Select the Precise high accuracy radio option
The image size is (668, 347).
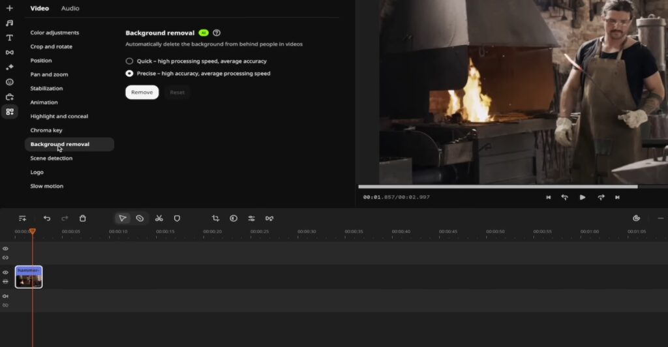tap(129, 74)
